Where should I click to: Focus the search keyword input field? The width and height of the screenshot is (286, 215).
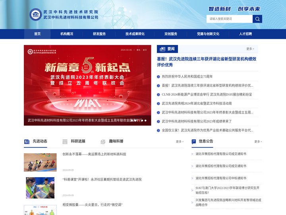click(x=230, y=19)
